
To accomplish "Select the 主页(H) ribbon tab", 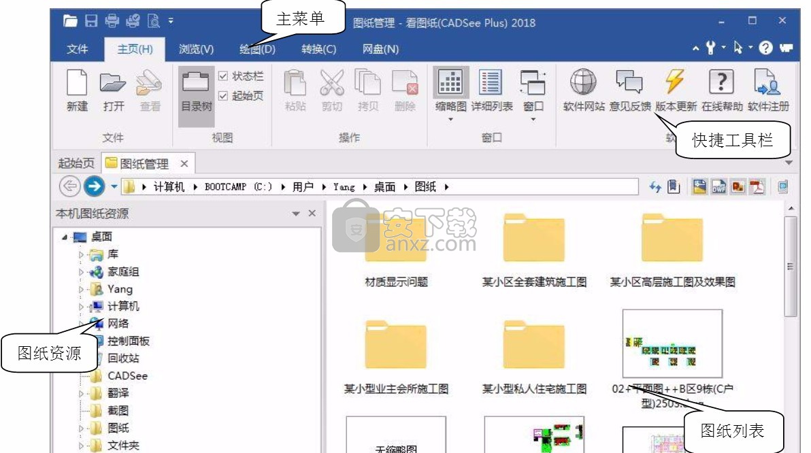I will click(x=135, y=49).
